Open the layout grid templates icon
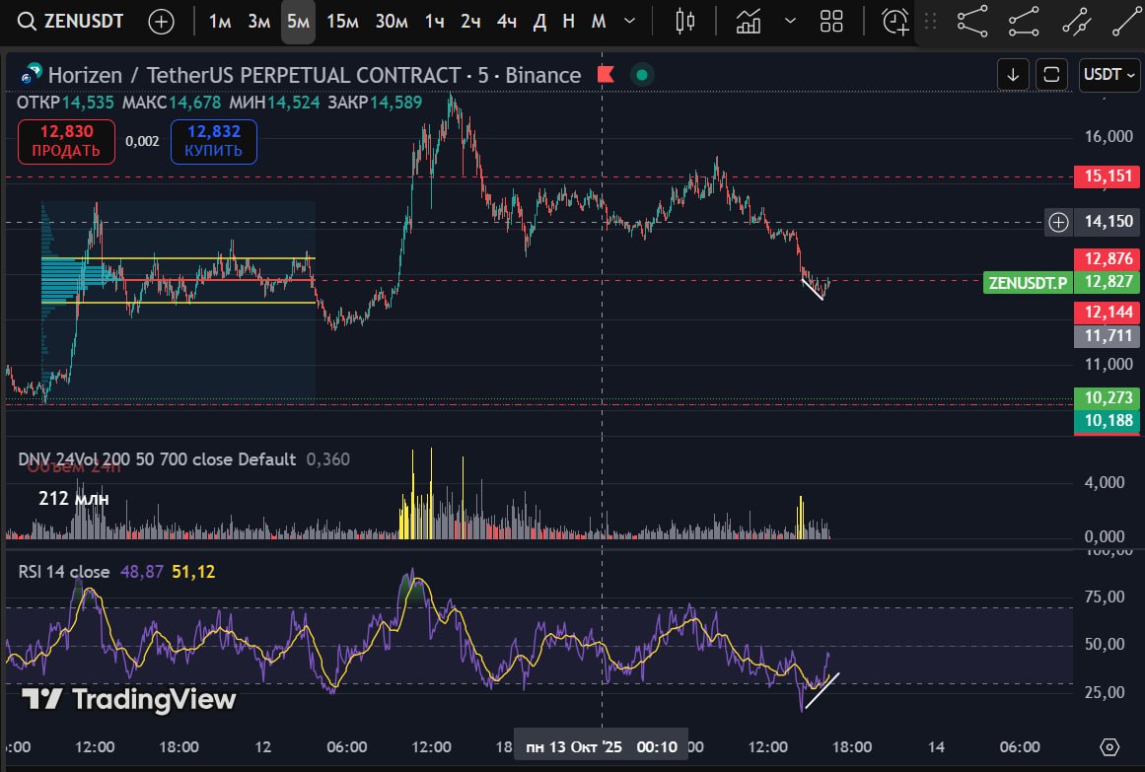 coord(831,22)
